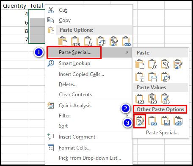Select the No Borders paste icon
193x166 pixels.
pyautogui.click(x=140, y=77)
